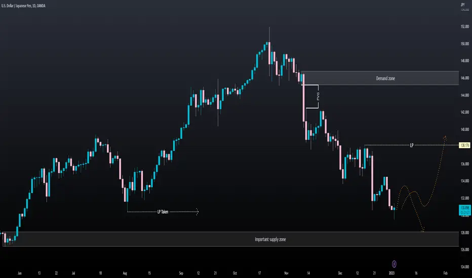Image resolution: width=472 pixels, height=278 pixels.
Task: Click the 138.176 price line tag
Action: coord(464,146)
